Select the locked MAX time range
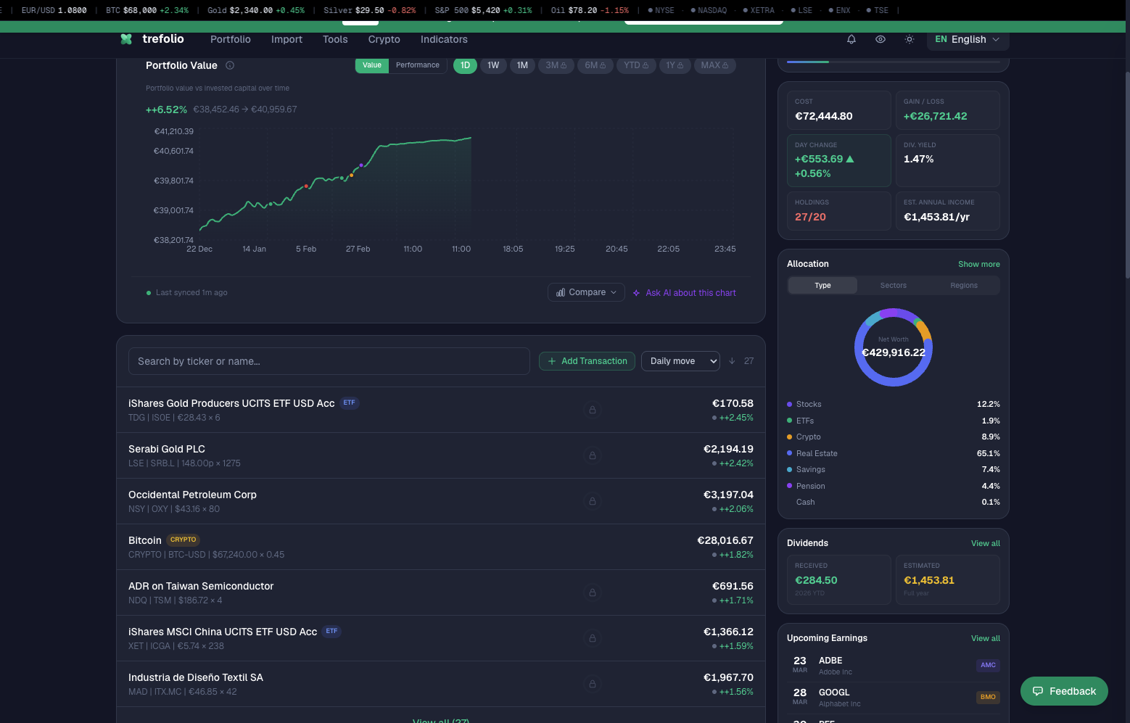Viewport: 1130px width, 723px height. (714, 65)
